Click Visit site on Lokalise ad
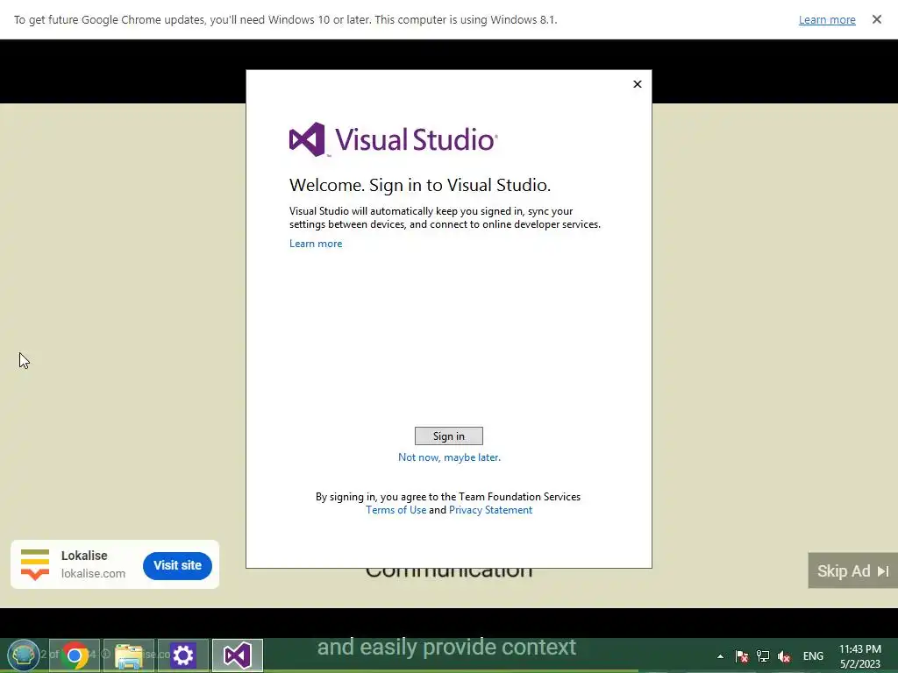This screenshot has width=898, height=673. [177, 565]
